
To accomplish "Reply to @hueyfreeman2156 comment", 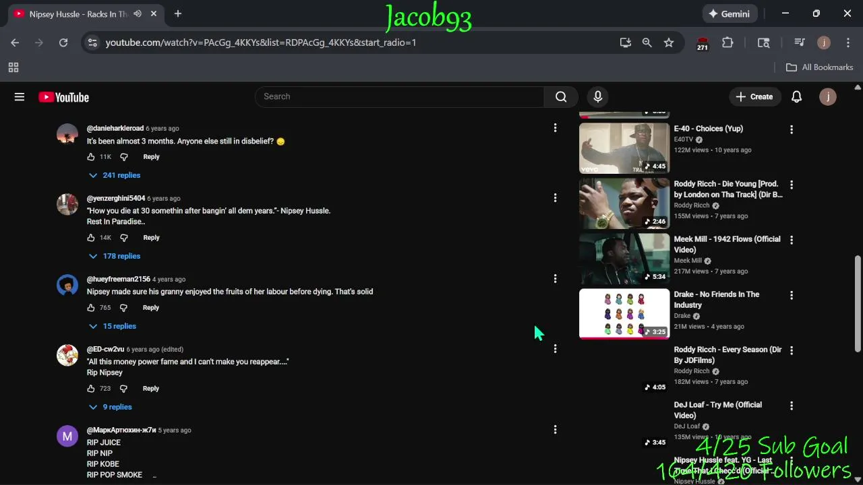I will 151,308.
